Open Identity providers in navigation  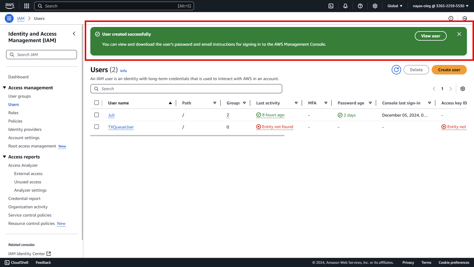25,129
